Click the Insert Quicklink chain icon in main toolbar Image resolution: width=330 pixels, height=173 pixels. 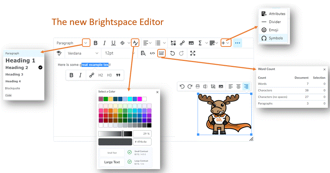click(182, 43)
